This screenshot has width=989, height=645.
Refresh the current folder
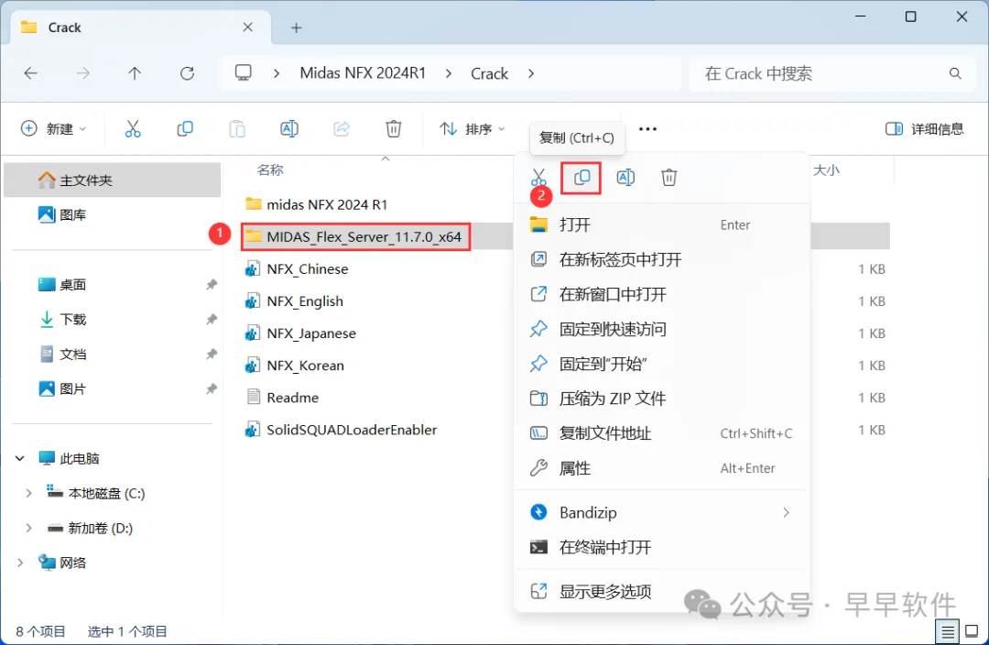[188, 73]
